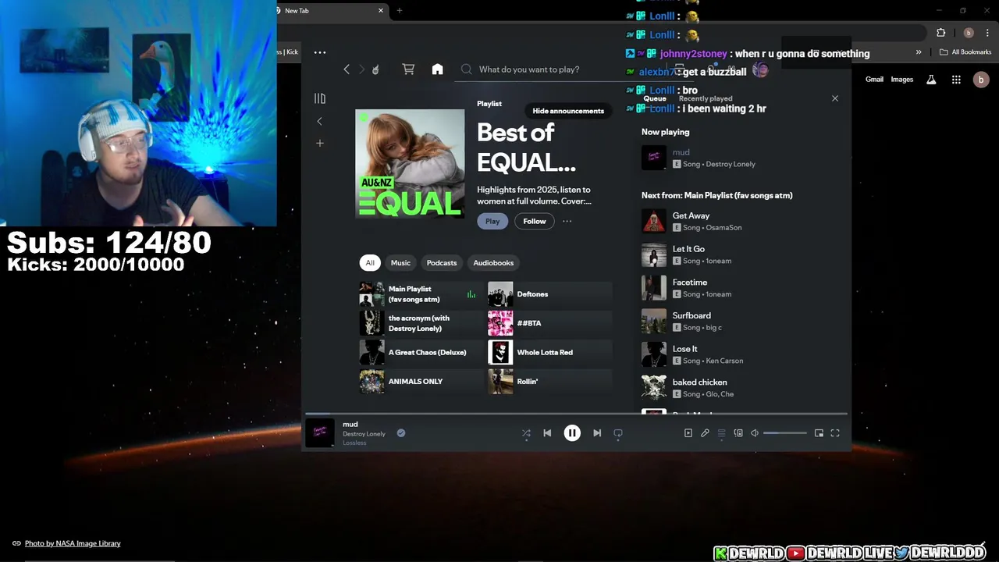Create a new playlist with plus icon
Image resolution: width=999 pixels, height=562 pixels.
(319, 143)
